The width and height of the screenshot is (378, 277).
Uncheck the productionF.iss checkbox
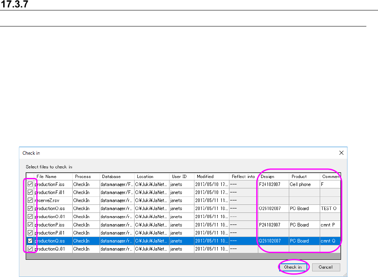pyautogui.click(x=30, y=184)
